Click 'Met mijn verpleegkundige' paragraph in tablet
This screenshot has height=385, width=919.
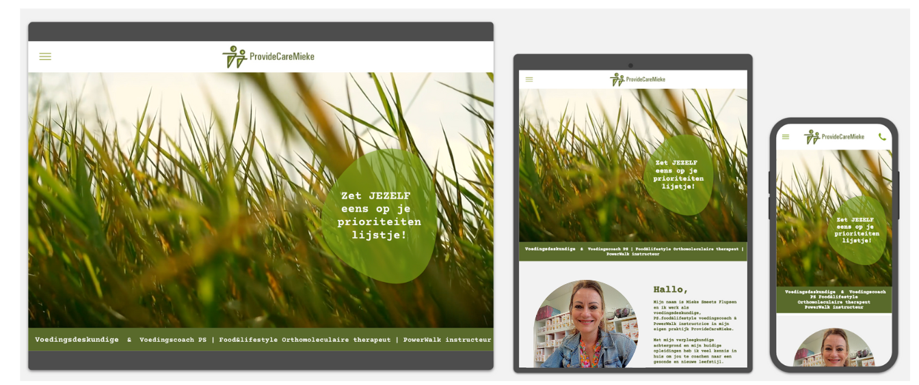pos(694,350)
